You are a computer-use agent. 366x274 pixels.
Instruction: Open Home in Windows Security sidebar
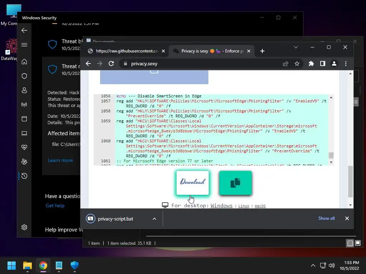tap(24, 62)
